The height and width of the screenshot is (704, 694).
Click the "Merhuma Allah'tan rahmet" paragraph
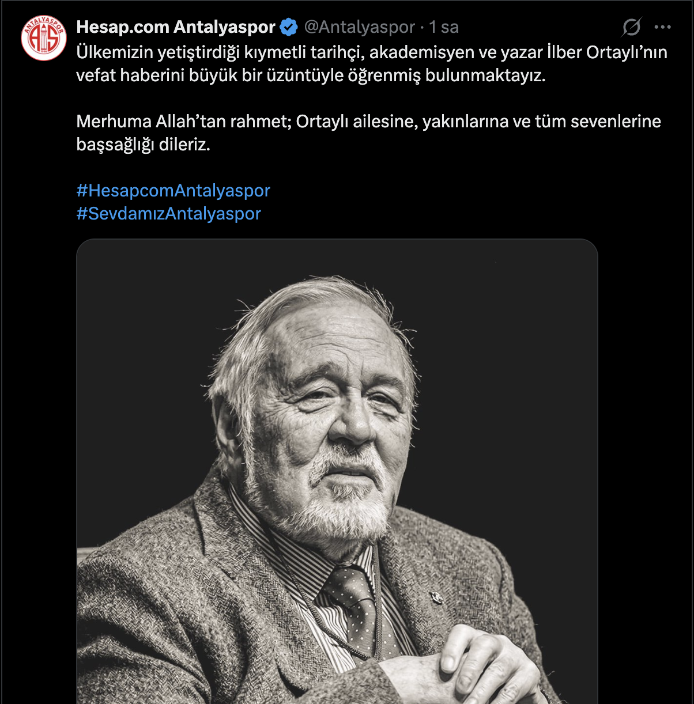pyautogui.click(x=368, y=122)
